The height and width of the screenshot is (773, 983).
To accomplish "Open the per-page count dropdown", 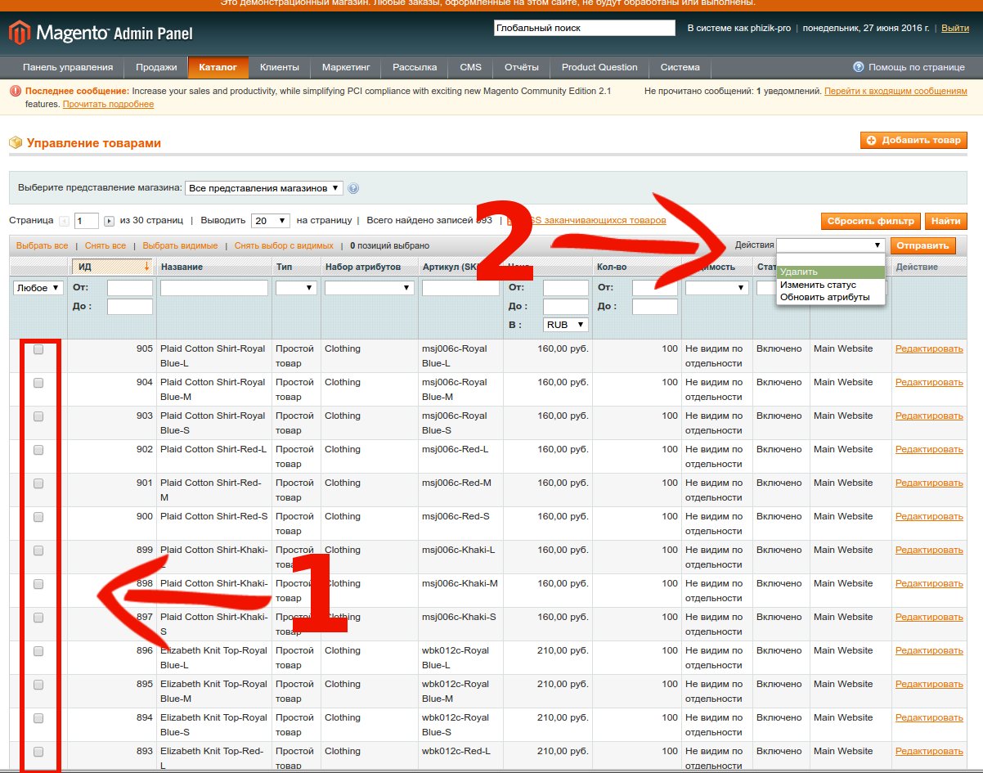I will 271,221.
